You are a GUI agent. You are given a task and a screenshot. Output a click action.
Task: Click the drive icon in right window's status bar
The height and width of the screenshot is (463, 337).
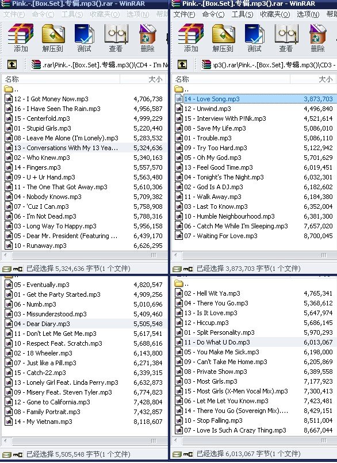[x=177, y=269]
